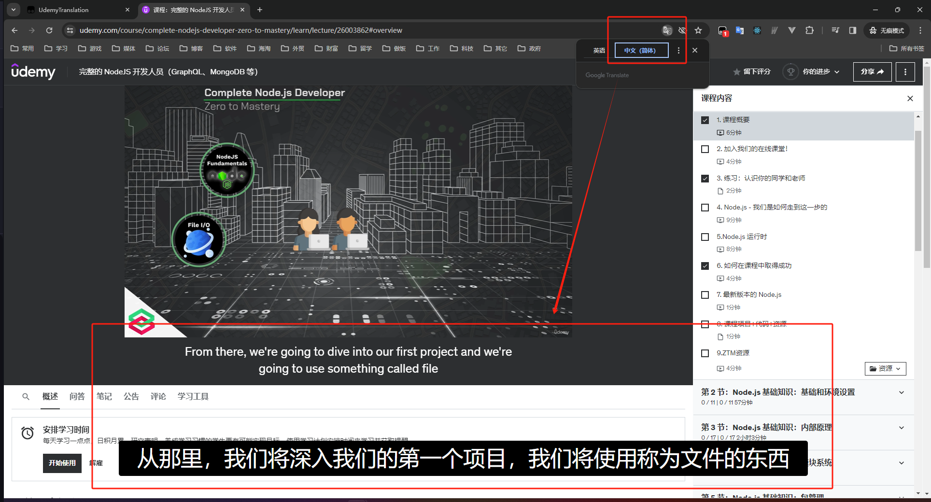
Task: Click the Complete Node.js Developer video
Action: (348, 211)
